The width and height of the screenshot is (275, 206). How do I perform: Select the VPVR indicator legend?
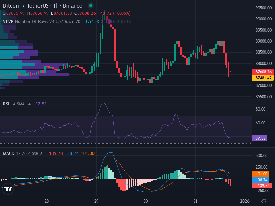[41, 21]
